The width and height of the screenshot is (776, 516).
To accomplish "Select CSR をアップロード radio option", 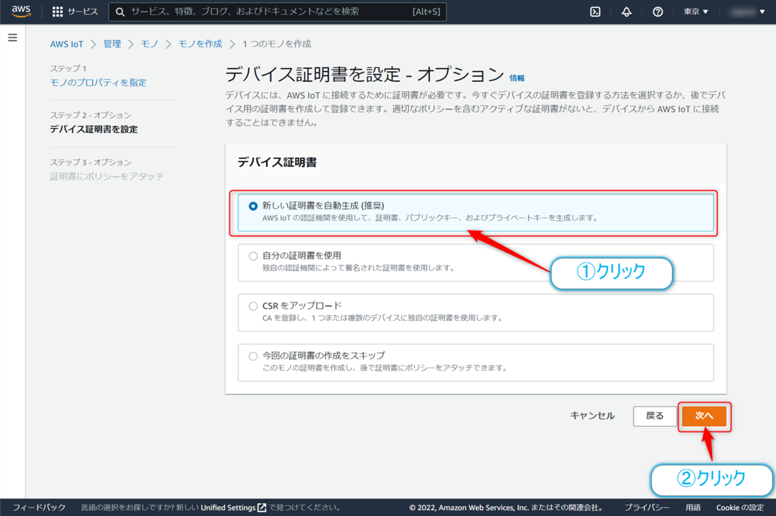I will [x=253, y=305].
